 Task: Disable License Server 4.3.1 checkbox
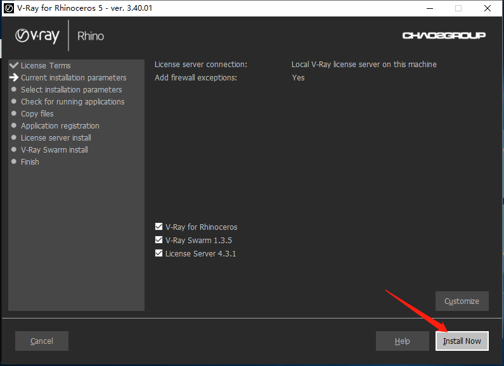pos(158,253)
